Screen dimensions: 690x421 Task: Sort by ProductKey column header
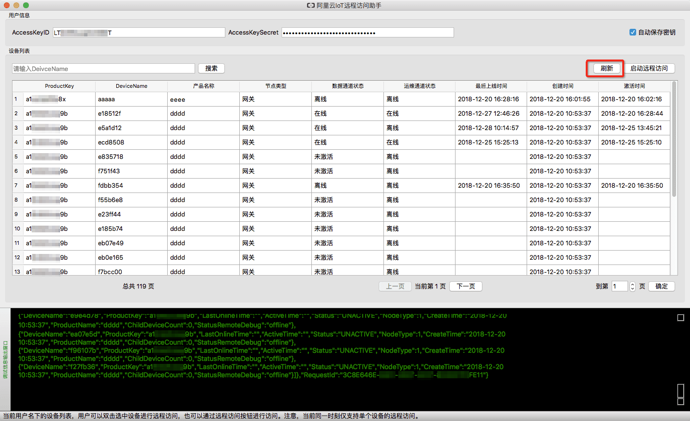coord(60,86)
